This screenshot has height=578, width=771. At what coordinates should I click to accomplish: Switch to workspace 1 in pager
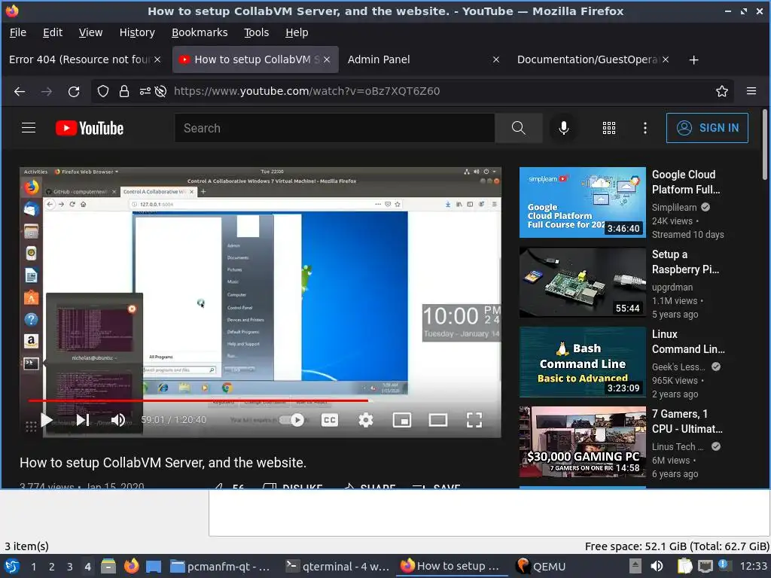click(x=33, y=567)
